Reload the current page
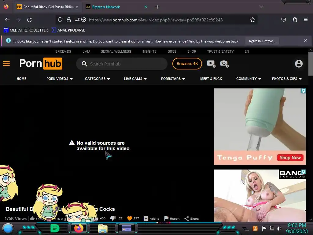The height and width of the screenshot is (235, 313). 29,20
